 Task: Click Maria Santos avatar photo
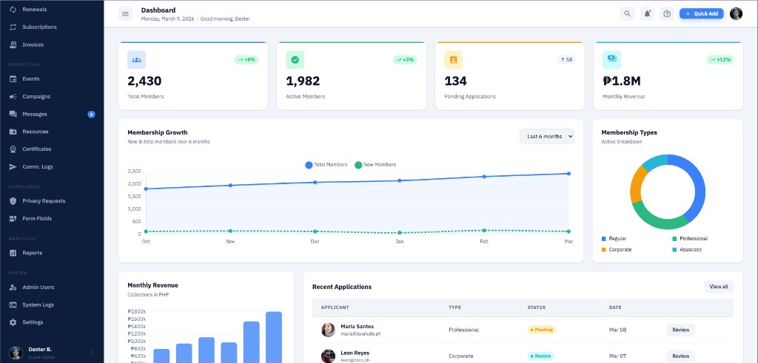(x=328, y=330)
